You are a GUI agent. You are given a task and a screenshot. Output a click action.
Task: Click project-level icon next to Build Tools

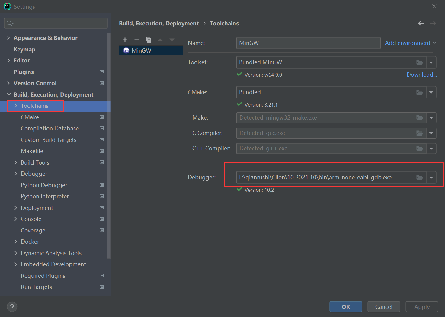coord(102,162)
